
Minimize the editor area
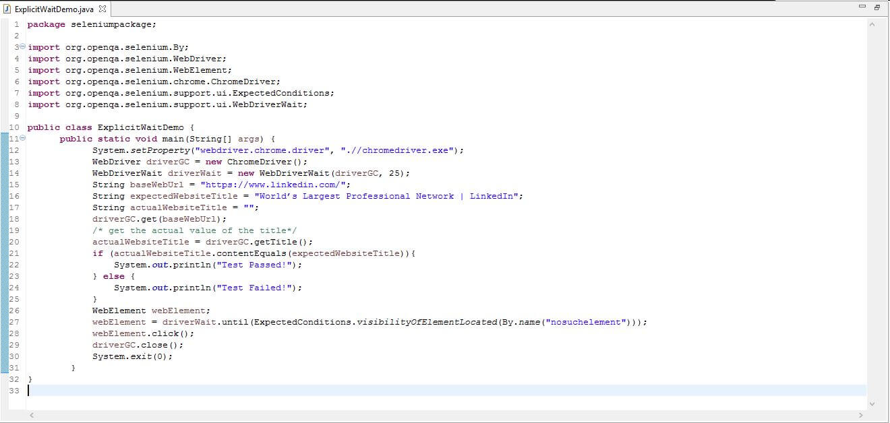point(862,7)
